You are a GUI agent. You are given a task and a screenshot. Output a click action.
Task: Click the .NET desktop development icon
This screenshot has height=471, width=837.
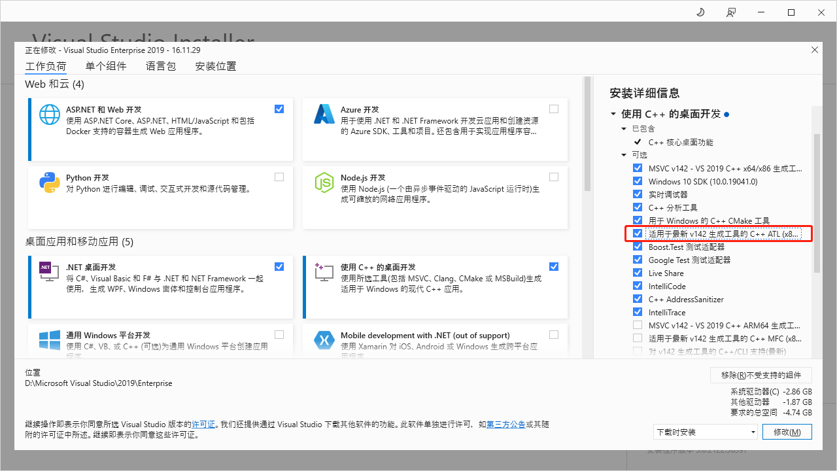pyautogui.click(x=50, y=271)
